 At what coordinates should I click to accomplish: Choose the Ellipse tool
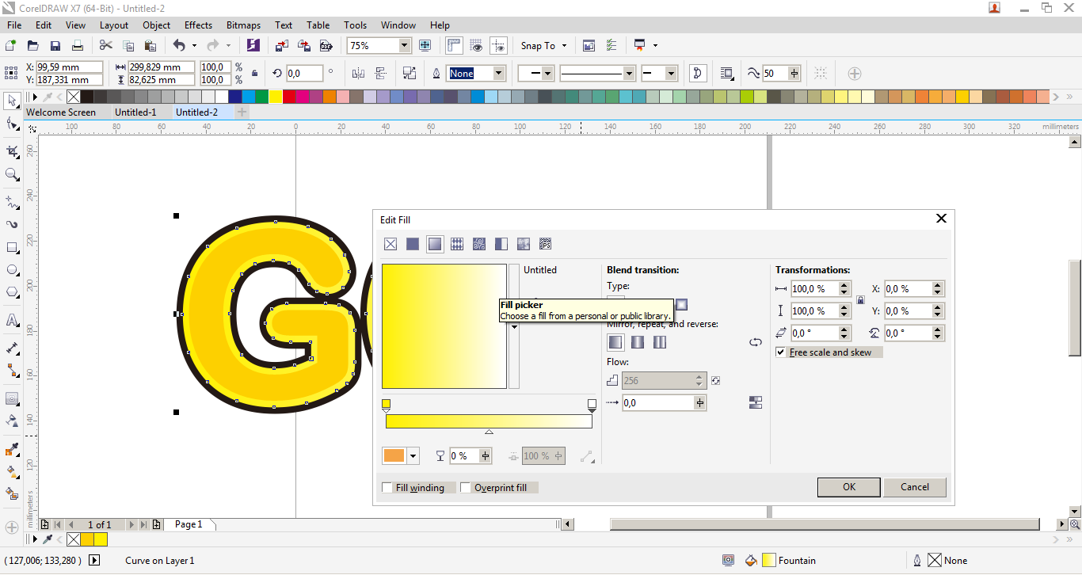coord(11,269)
